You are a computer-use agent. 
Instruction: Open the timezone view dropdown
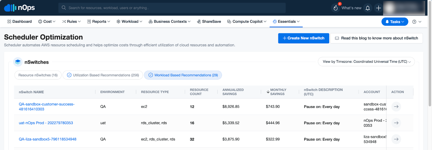pyautogui.click(x=366, y=62)
